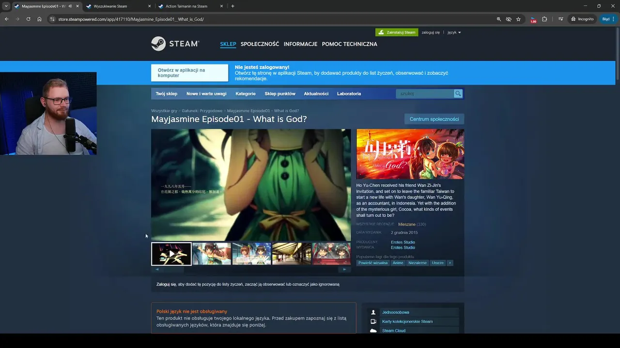Image resolution: width=620 pixels, height=348 pixels.
Task: Click the game header capsule image
Action: pos(410,154)
